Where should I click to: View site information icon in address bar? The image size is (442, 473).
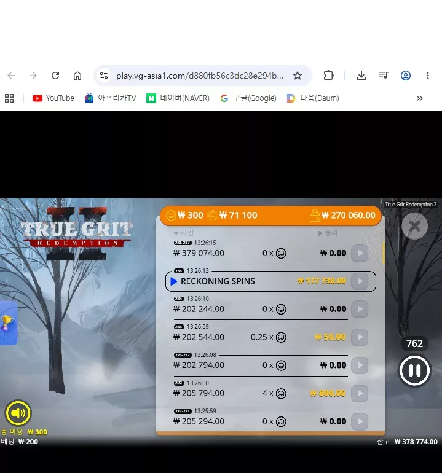104,76
